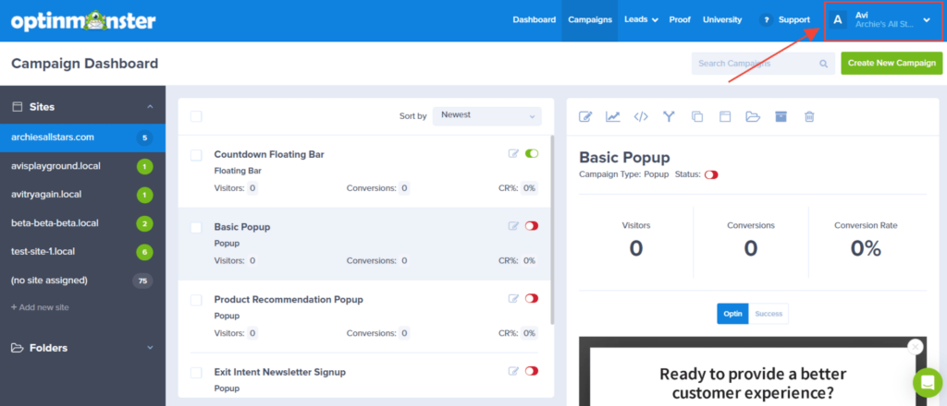
Task: Click Add new site link
Action: click(x=40, y=307)
